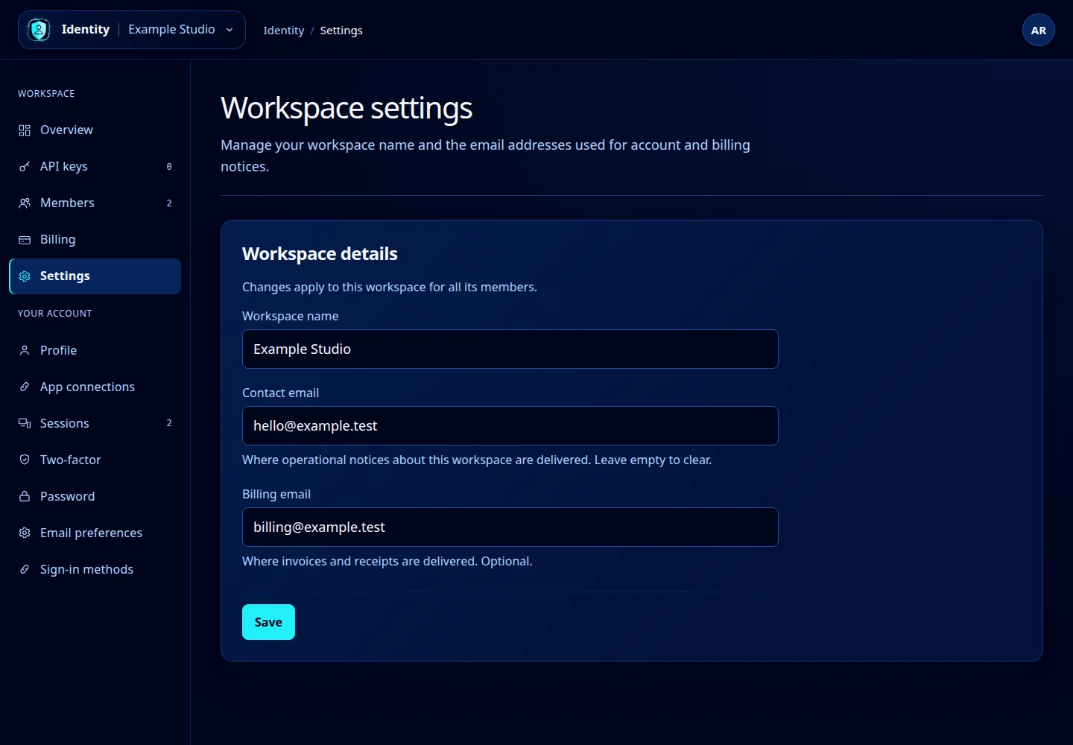Viewport: 1073px width, 745px height.
Task: Click the Sign-in methods link icon
Action: tap(25, 569)
